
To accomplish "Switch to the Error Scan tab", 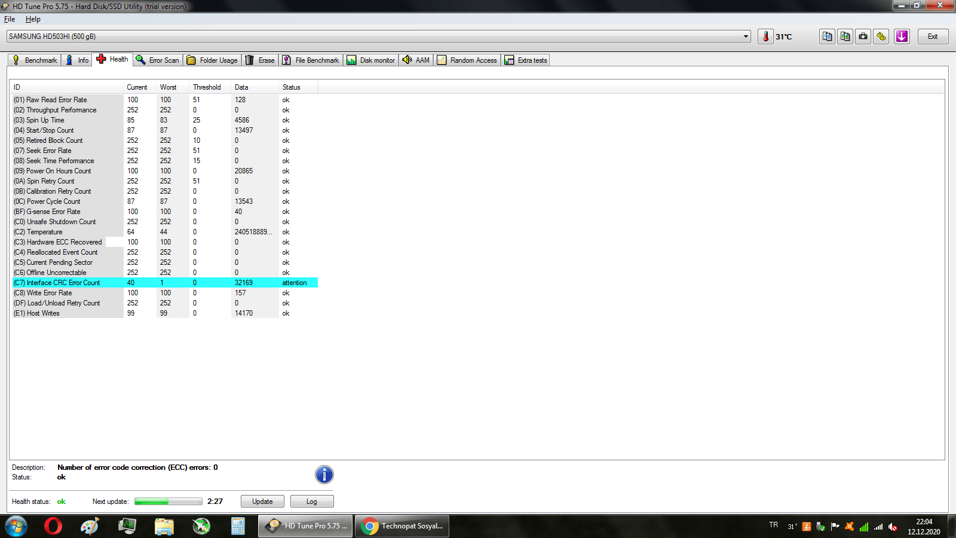I will [157, 60].
